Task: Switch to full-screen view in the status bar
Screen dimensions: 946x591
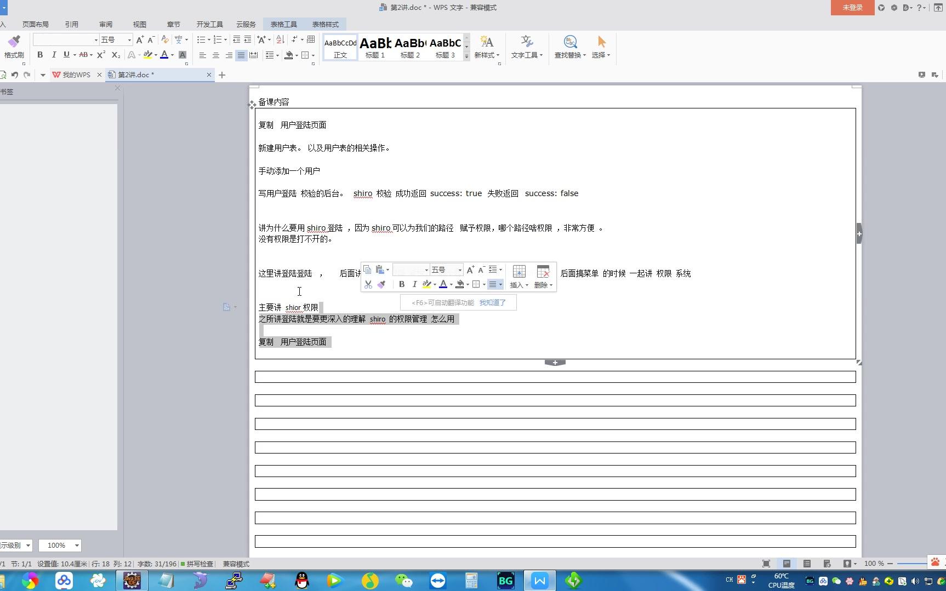Action: click(766, 564)
